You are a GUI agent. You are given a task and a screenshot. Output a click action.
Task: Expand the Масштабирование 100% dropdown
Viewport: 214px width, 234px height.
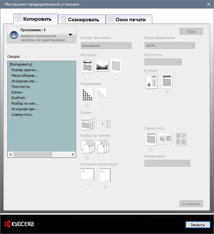170,46
